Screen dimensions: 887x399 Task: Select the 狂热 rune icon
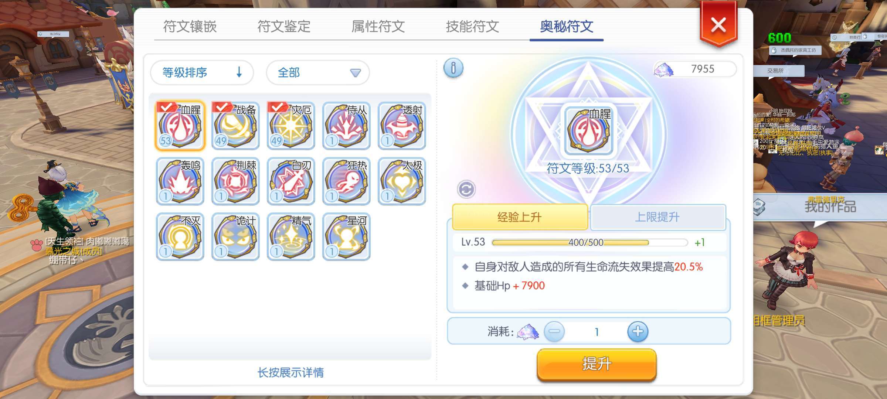coord(346,181)
